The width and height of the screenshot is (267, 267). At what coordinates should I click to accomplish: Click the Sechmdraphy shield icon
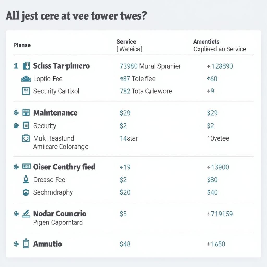pos(26,192)
